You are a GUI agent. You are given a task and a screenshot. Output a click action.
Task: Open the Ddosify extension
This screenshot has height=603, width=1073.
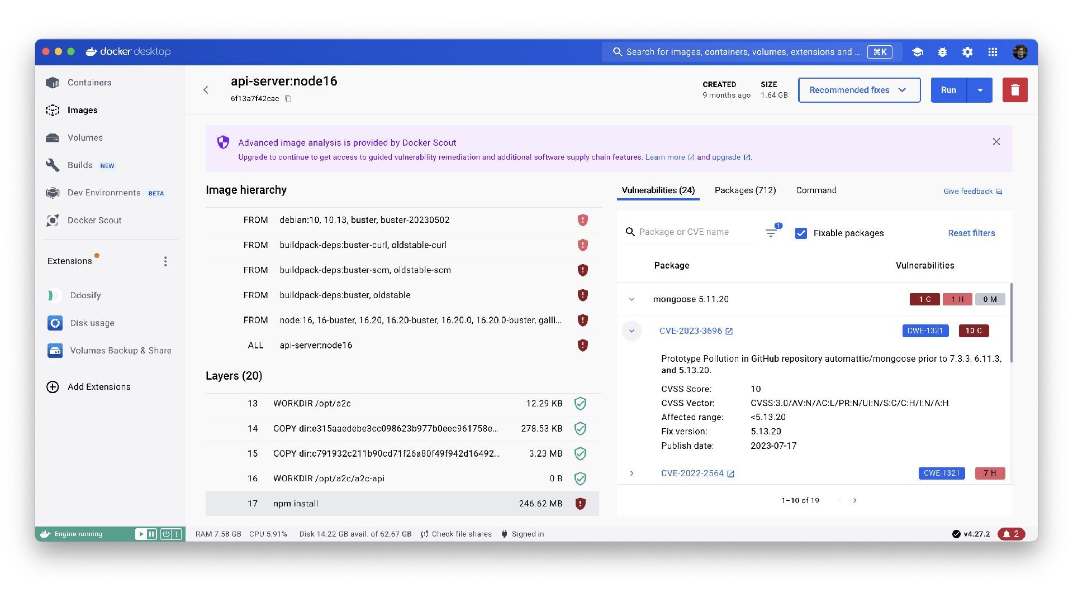(x=85, y=295)
